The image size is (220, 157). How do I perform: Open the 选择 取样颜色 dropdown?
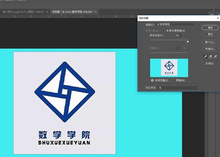(176, 24)
